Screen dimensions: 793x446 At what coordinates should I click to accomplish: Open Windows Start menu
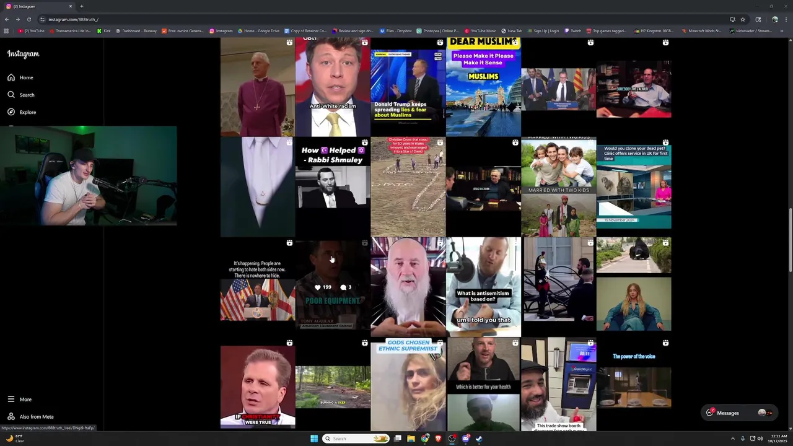[314, 439]
